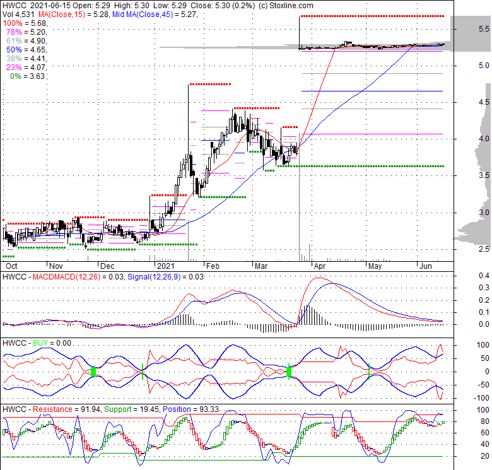The image size is (492, 470).
Task: Click the Jun month label on time axis
Action: pyautogui.click(x=426, y=266)
